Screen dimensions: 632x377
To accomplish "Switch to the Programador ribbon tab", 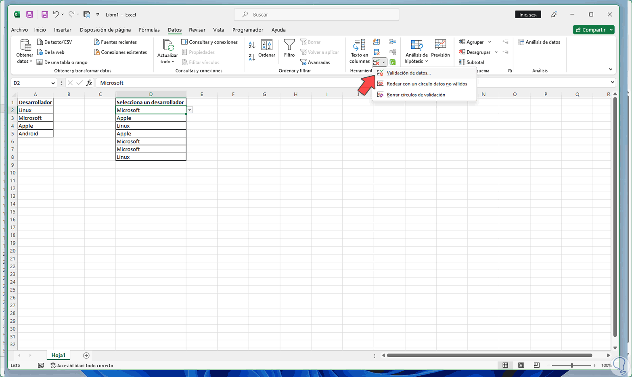I will (x=248, y=30).
